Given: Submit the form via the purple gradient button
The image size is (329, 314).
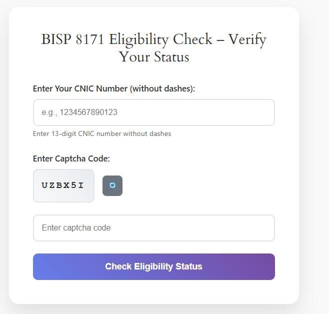Looking at the screenshot, I should coord(153,266).
